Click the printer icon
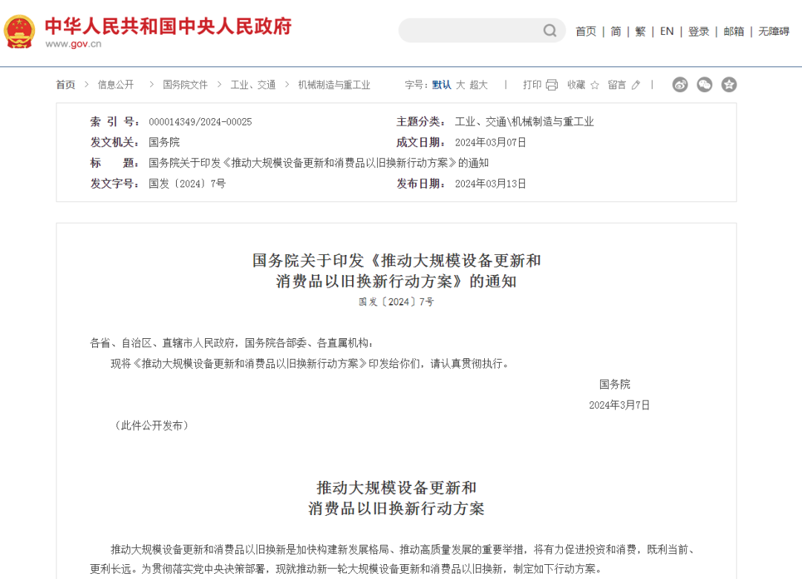Viewport: 802px width, 579px height. [552, 85]
